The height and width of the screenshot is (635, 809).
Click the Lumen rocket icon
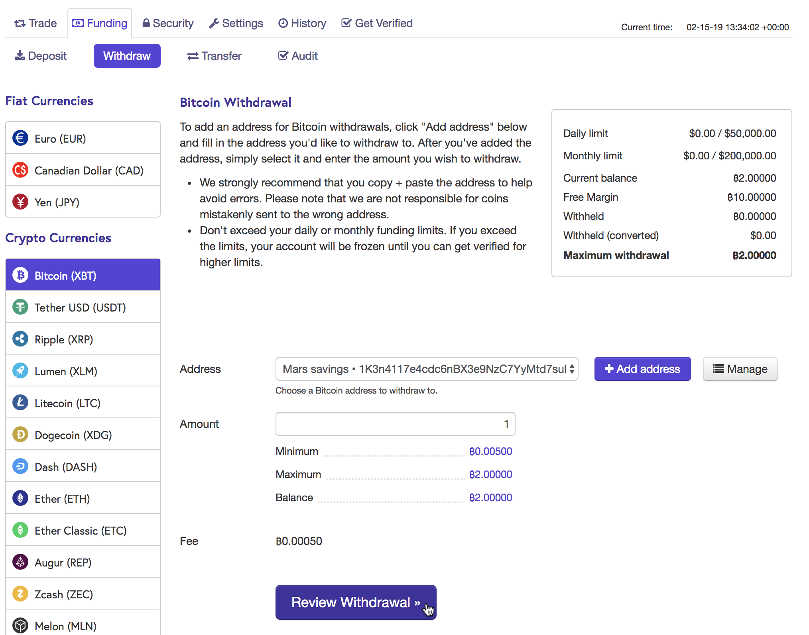point(20,371)
